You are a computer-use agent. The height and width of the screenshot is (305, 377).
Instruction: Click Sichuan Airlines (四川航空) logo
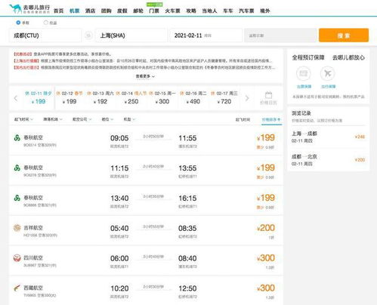17,258
